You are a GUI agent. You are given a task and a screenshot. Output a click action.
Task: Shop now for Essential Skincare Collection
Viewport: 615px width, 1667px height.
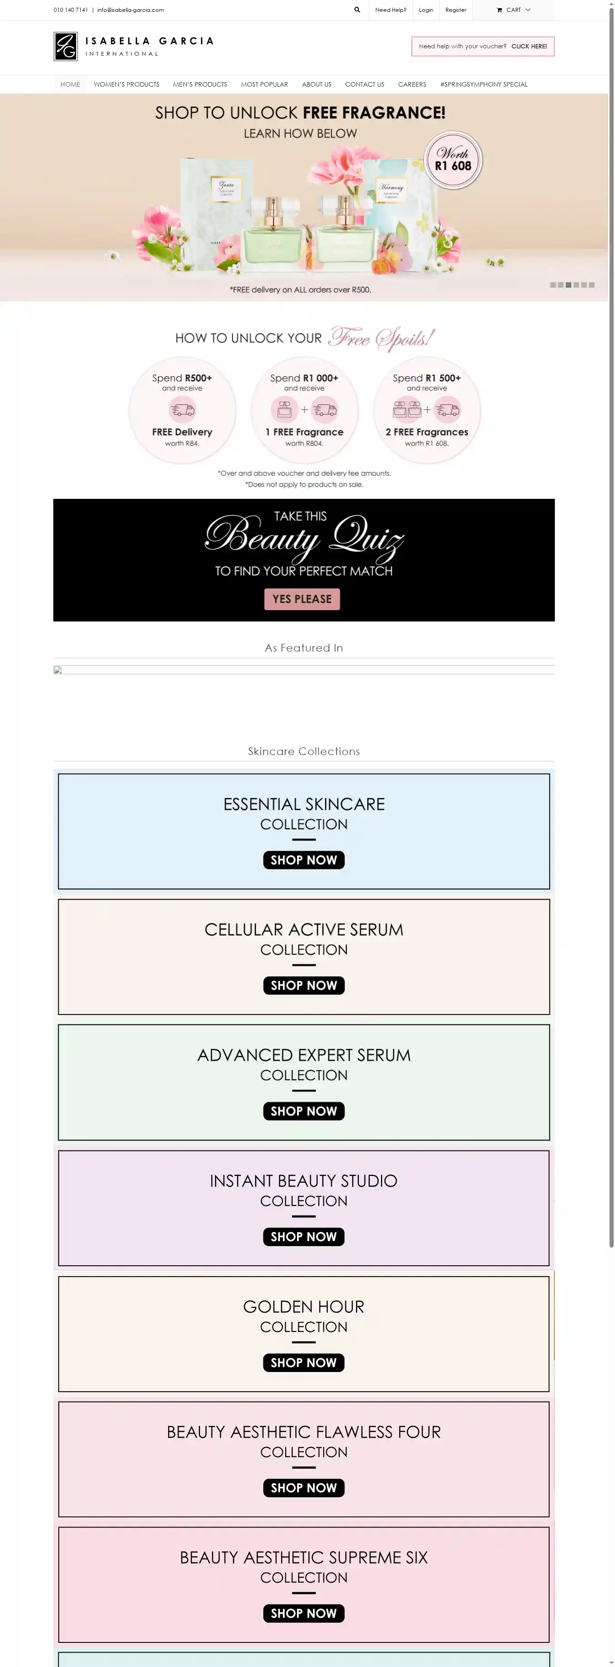tap(303, 860)
